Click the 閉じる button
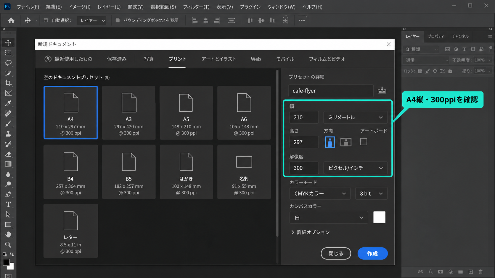The height and width of the screenshot is (278, 495). 336,253
